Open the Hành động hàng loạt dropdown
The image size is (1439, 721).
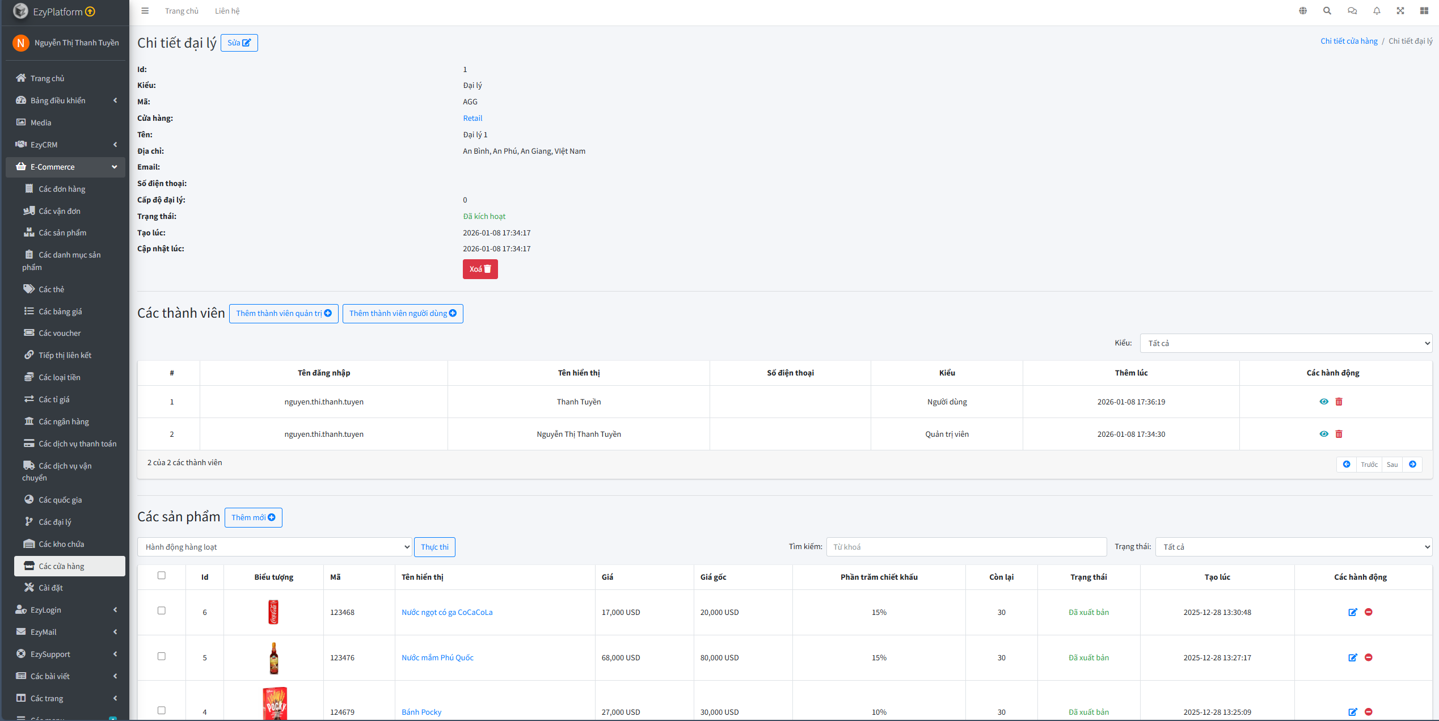(x=275, y=547)
